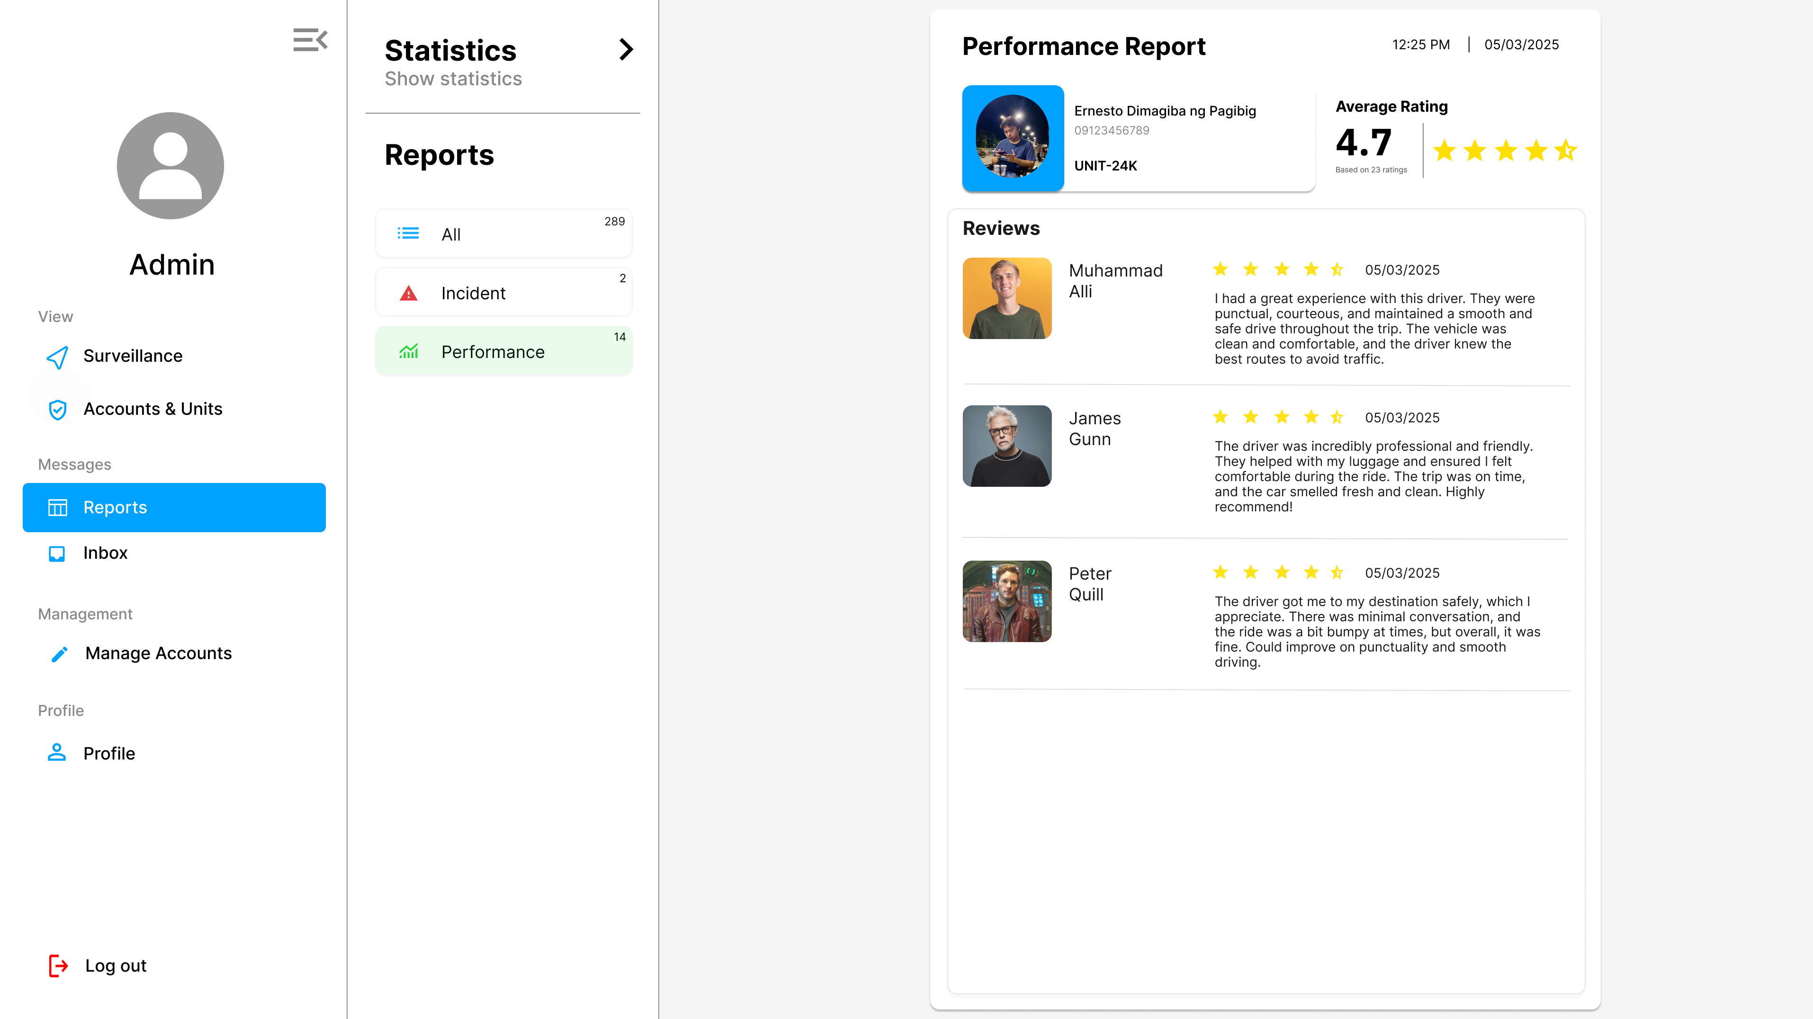The width and height of the screenshot is (1813, 1019).
Task: Click Muhammad Alli's review photo
Action: tap(1007, 298)
